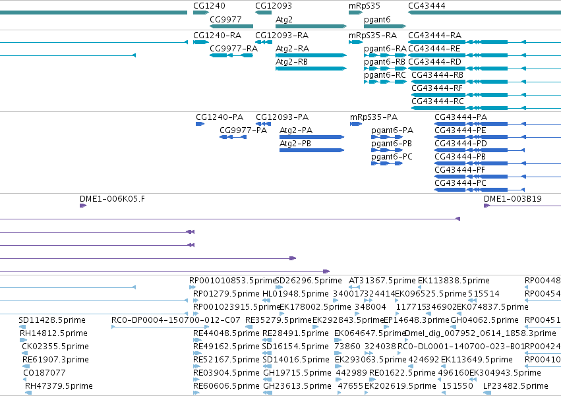Image resolution: width=561 pixels, height=396 pixels.
Task: Select the pgant6-PA protein label
Action: [x=392, y=130]
